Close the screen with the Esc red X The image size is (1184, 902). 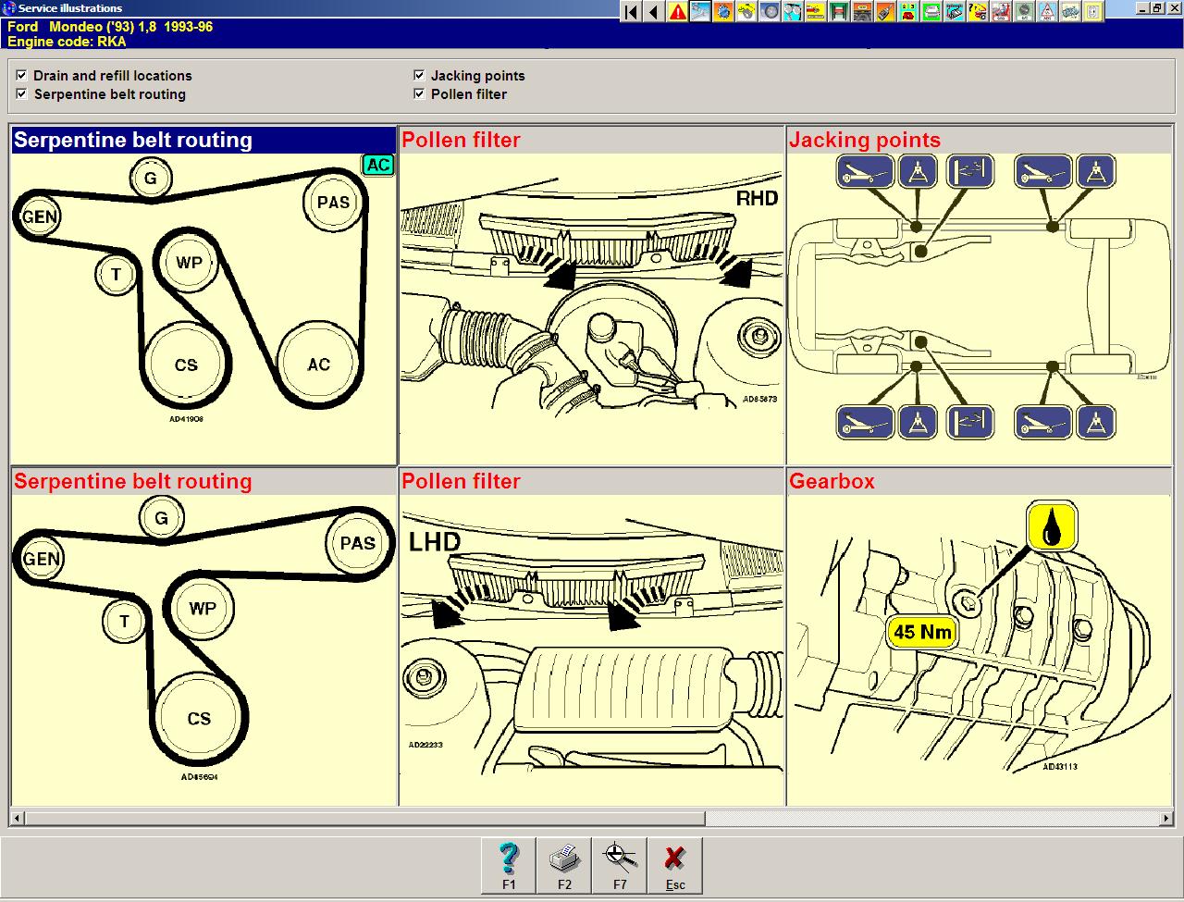(x=675, y=865)
